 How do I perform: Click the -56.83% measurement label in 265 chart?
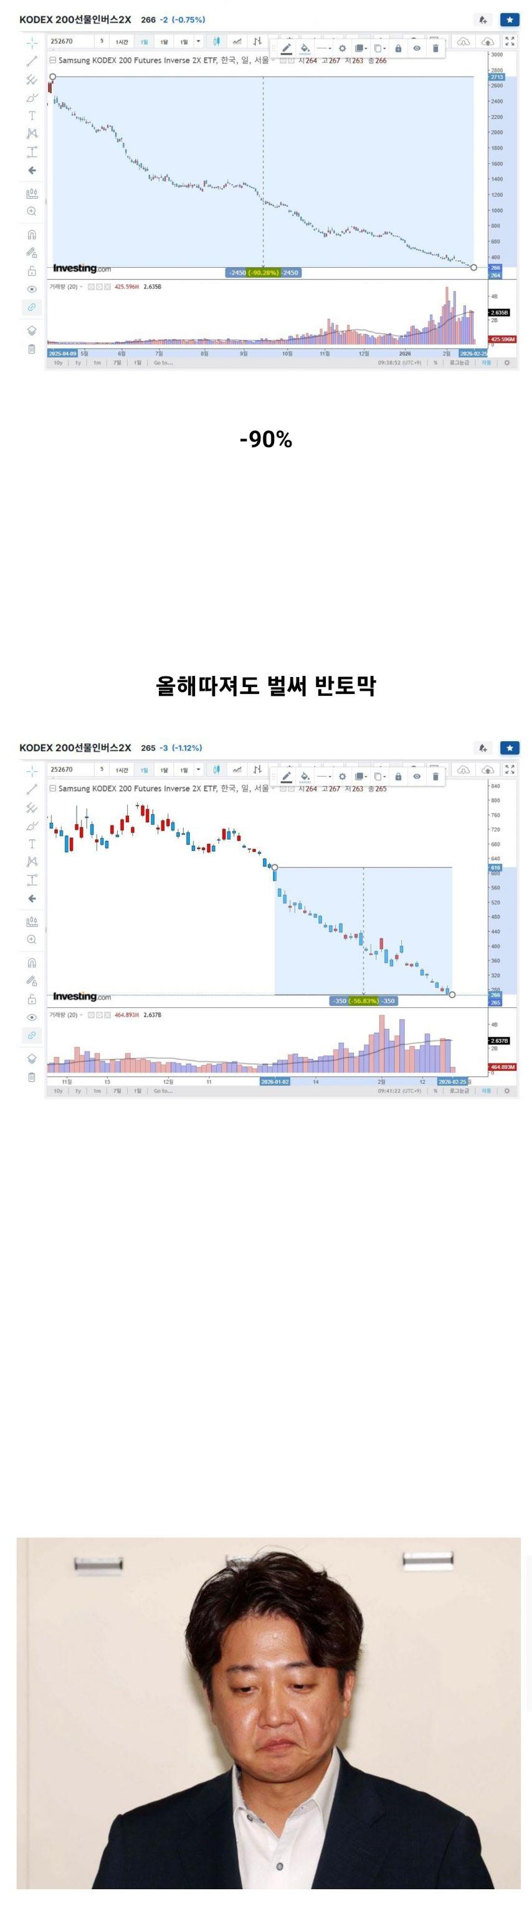point(363,1001)
